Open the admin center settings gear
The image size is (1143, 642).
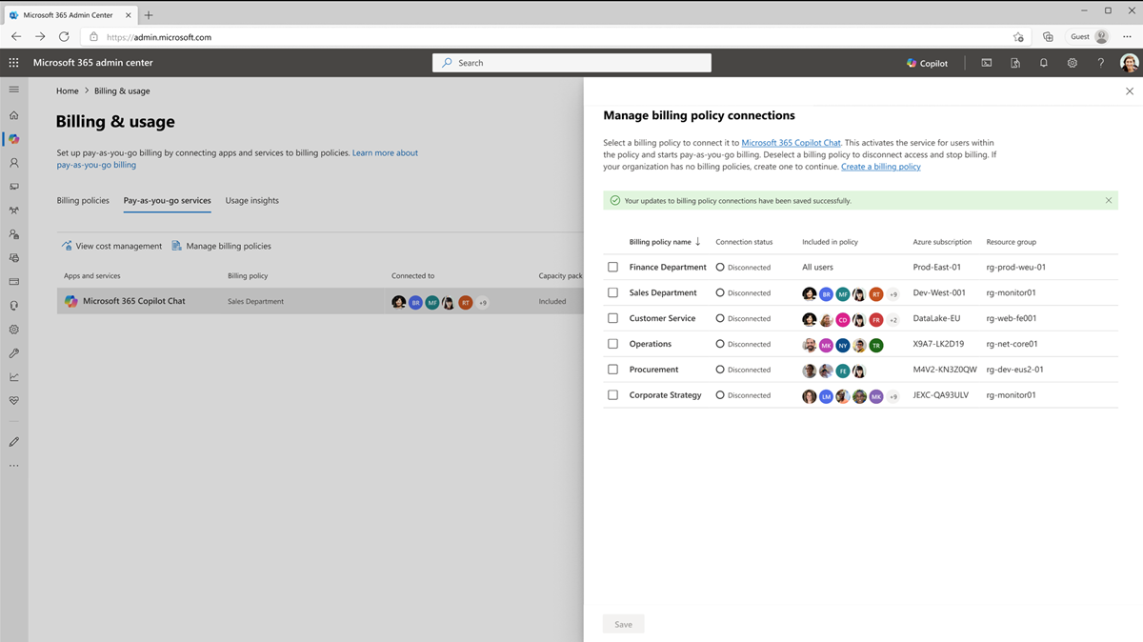click(1072, 62)
